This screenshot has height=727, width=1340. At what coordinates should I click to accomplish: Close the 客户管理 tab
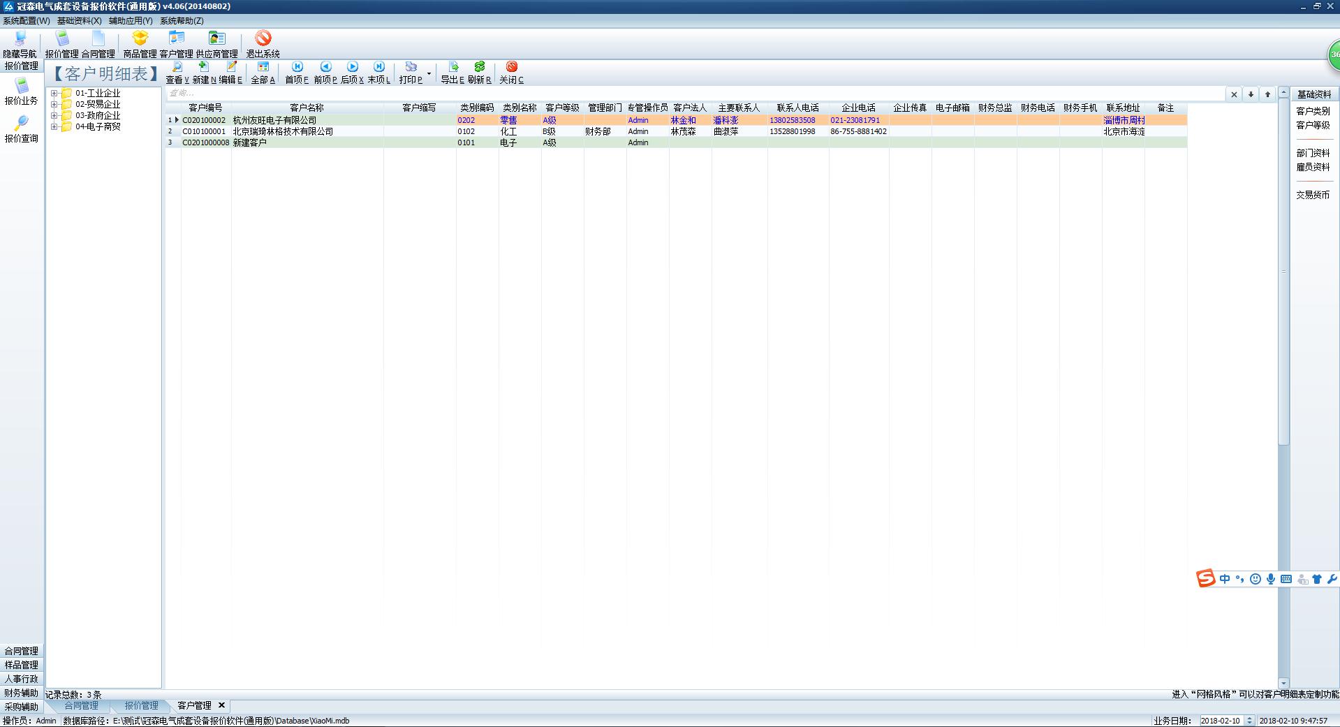point(222,705)
